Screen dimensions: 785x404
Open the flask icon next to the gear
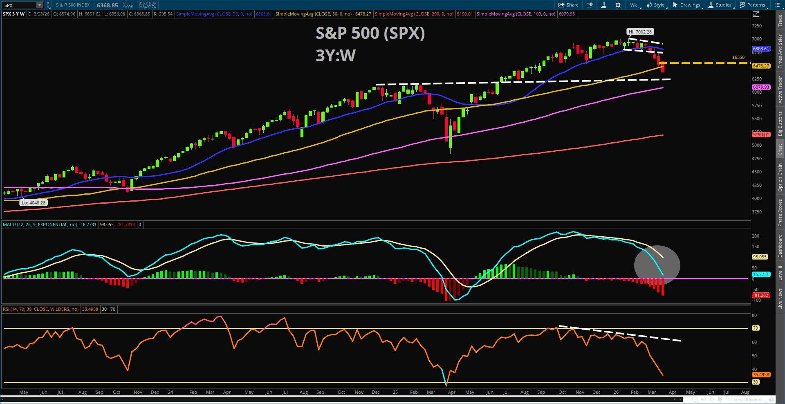coord(603,5)
